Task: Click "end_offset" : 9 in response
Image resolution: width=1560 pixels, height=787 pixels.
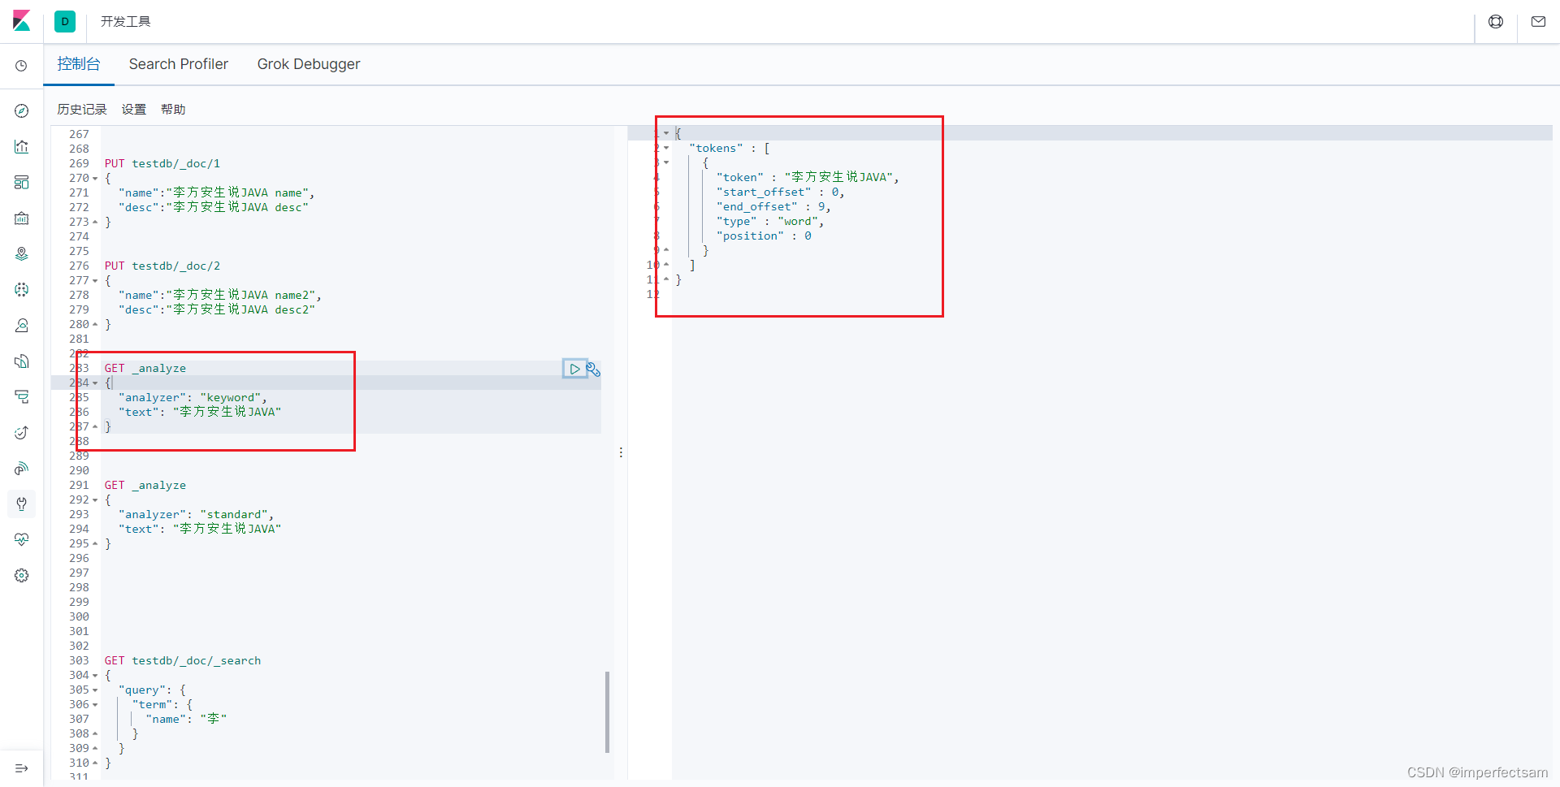Action: tap(773, 207)
